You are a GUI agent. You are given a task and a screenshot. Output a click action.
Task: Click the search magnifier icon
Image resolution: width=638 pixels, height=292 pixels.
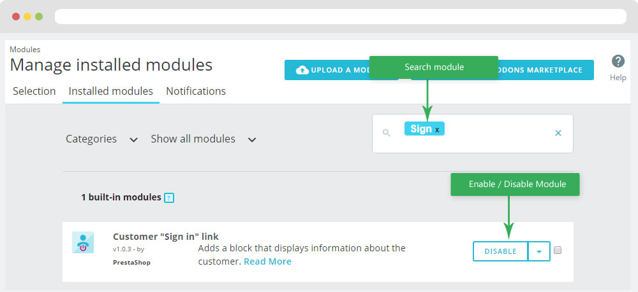[387, 132]
